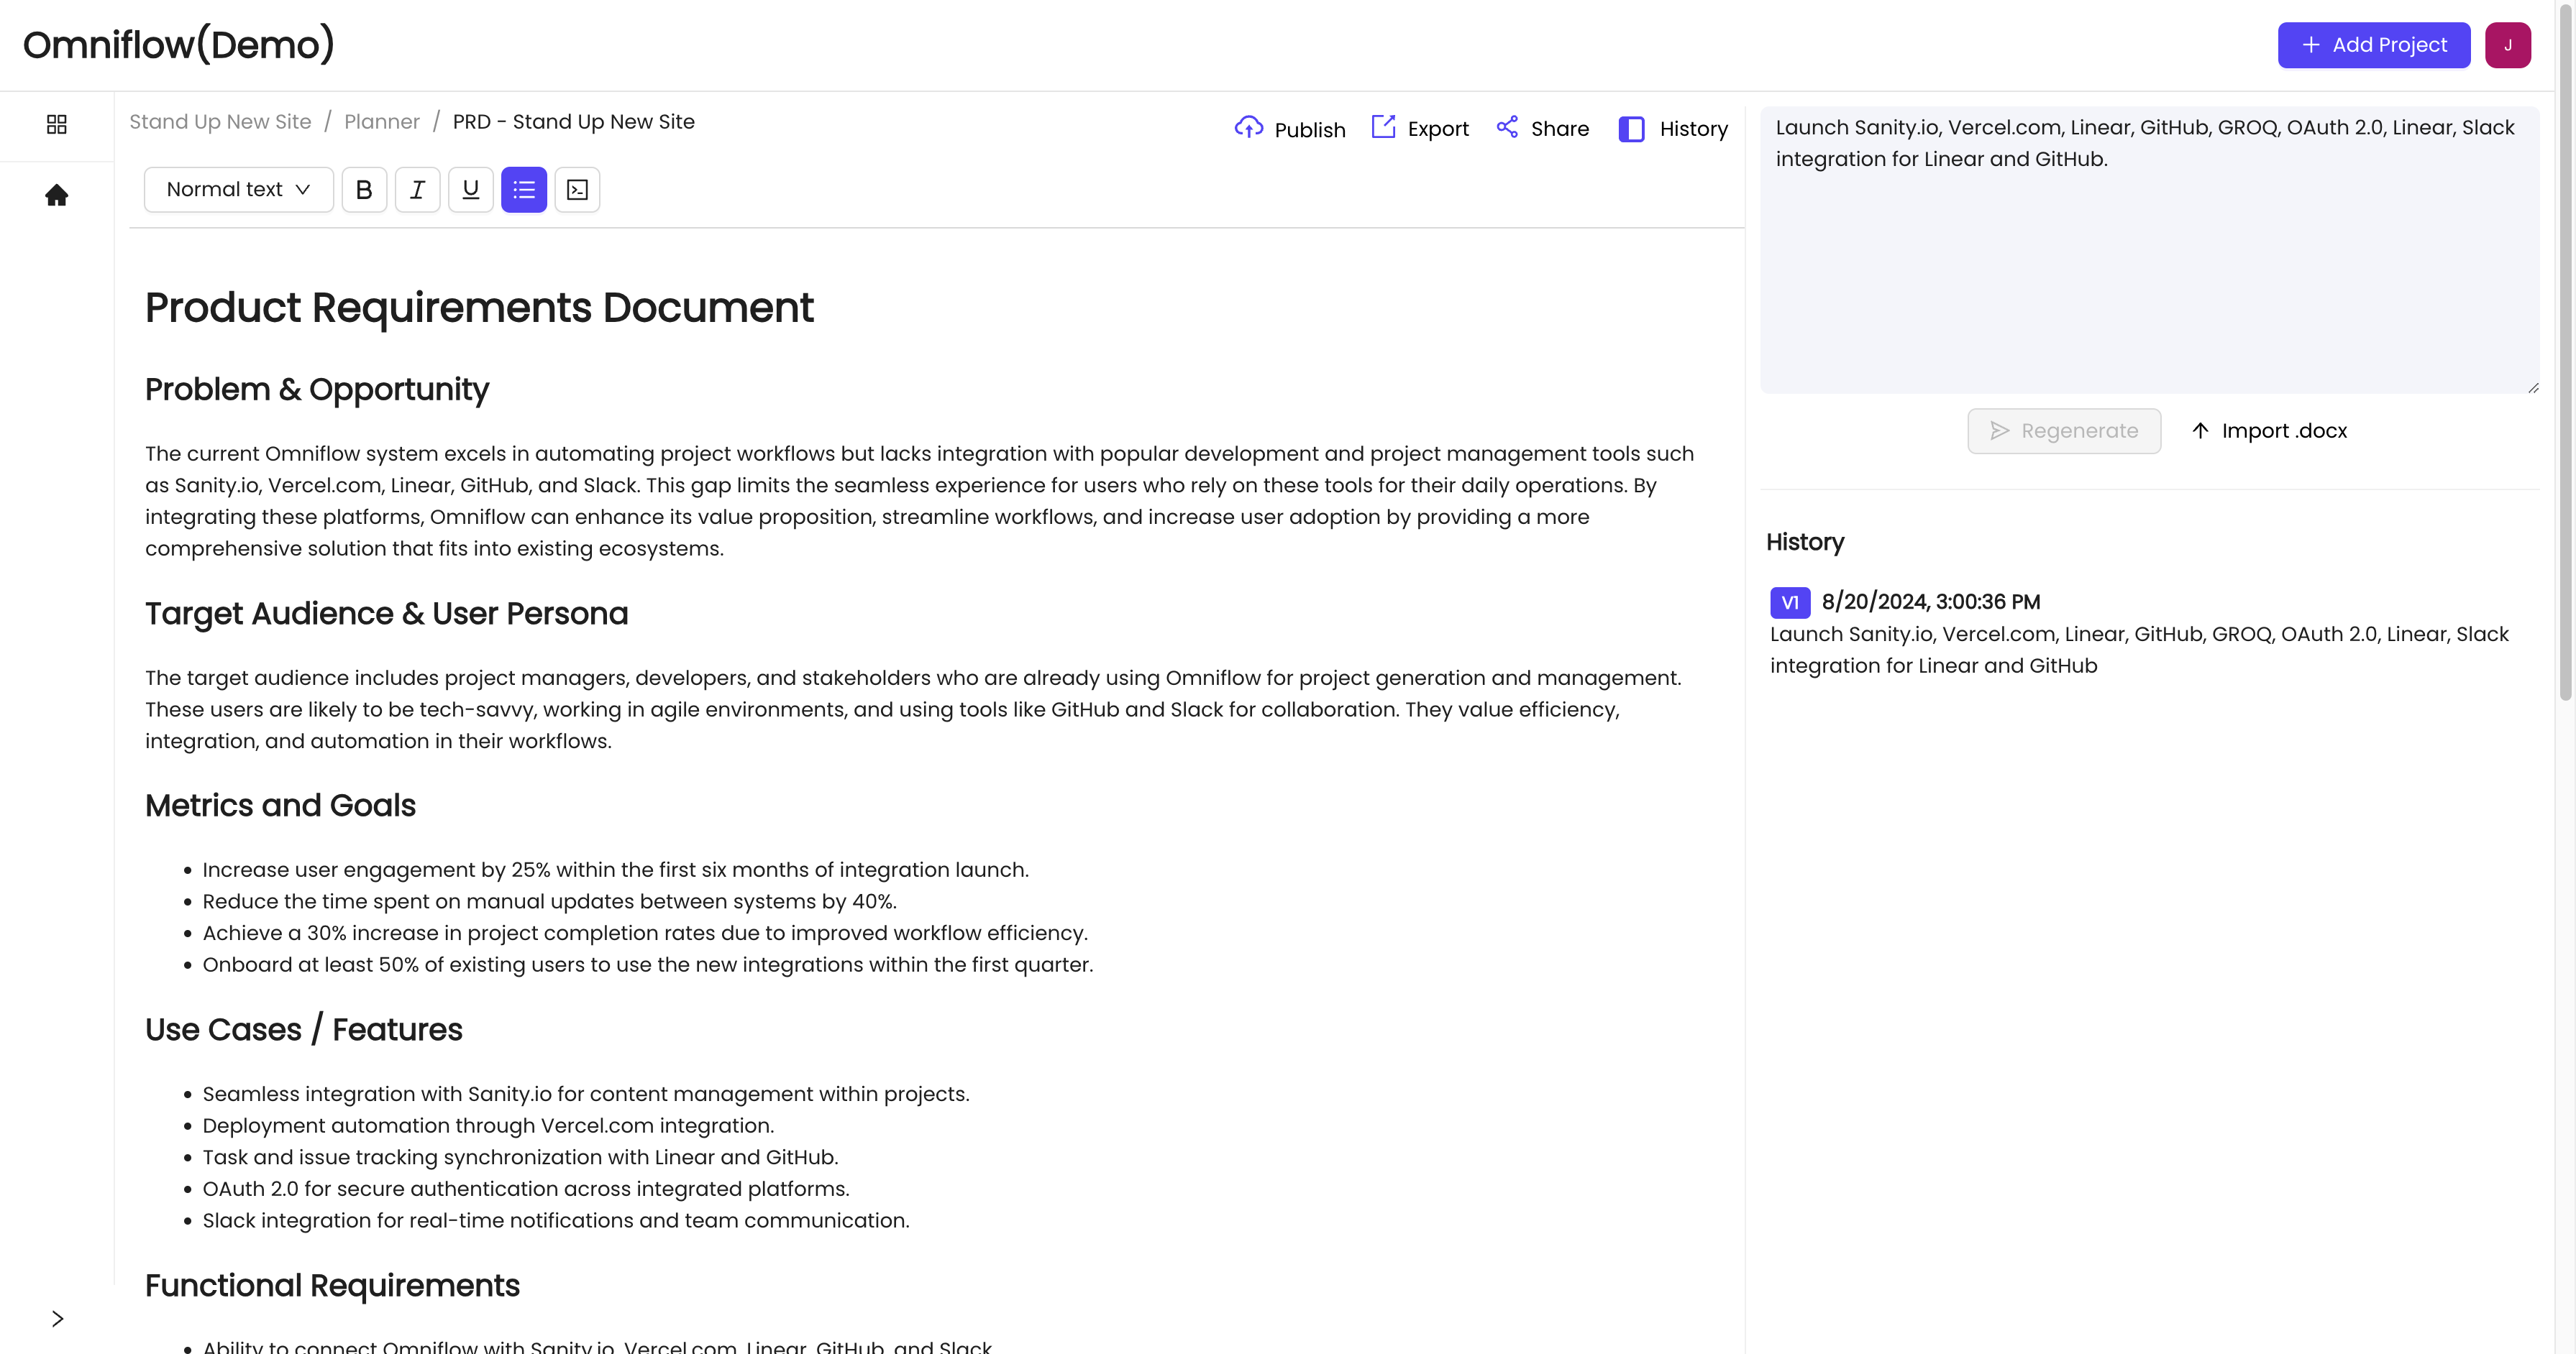Click the Add Project button
Image resolution: width=2576 pixels, height=1354 pixels.
click(2373, 45)
